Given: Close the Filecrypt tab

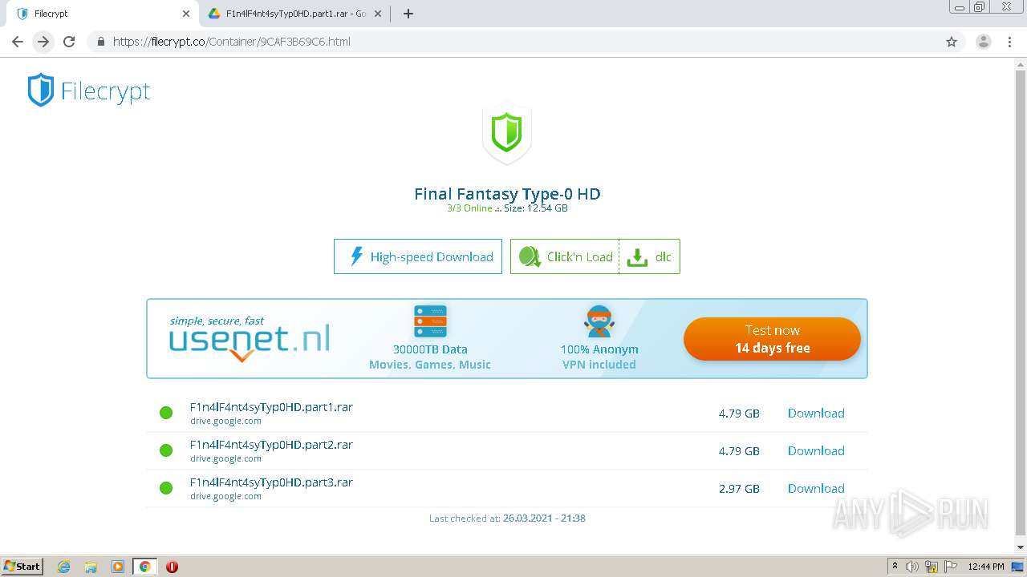Looking at the screenshot, I should (x=185, y=14).
